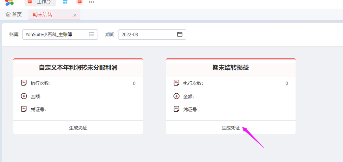Click the 执行次数 value 0 in 期末结转损益 card
Screen dimensions: 343x162
click(x=287, y=83)
